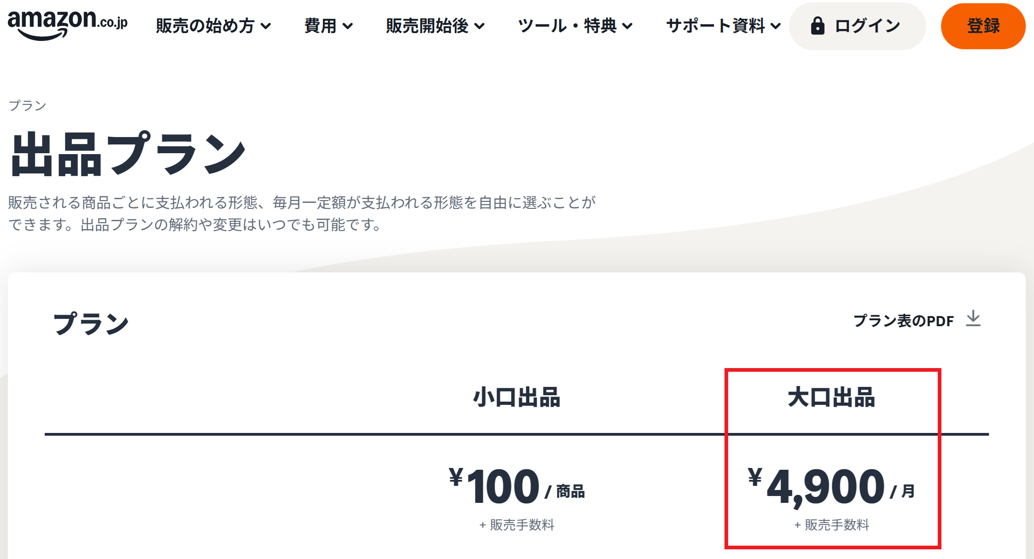Click the ログイン button text
The height and width of the screenshot is (559, 1034).
(868, 26)
